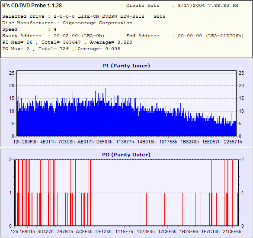
Task: Click the PO (Parity Outer) chart title
Action: (x=126, y=155)
